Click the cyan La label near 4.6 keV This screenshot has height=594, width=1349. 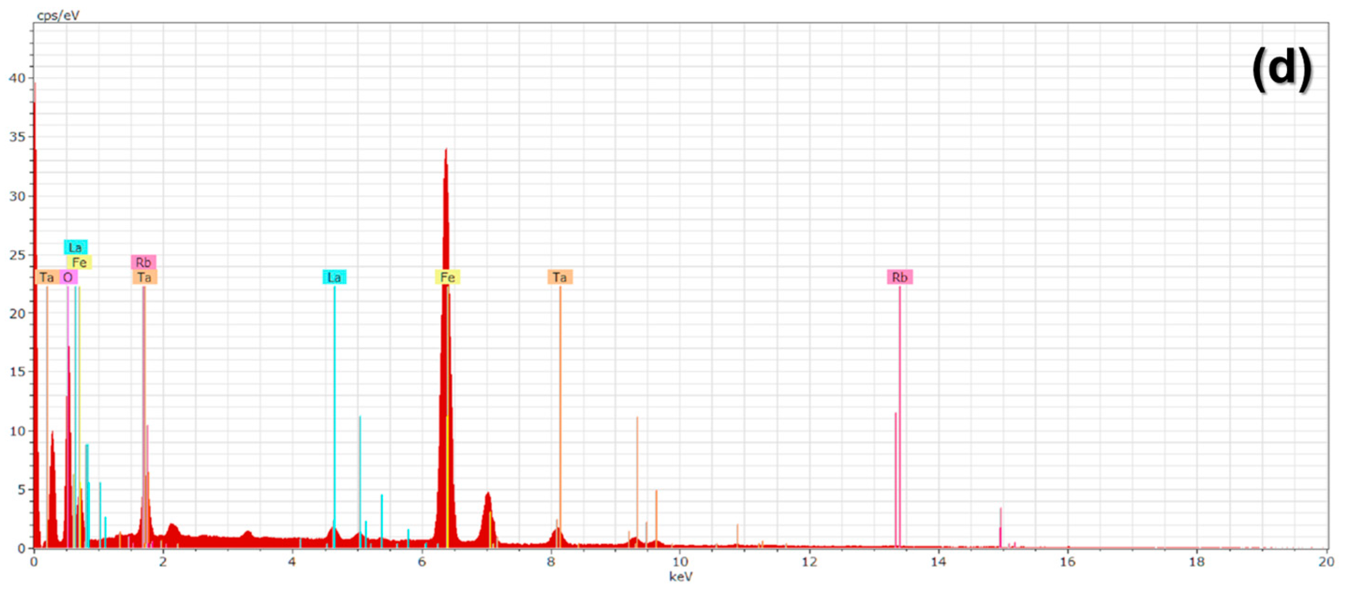pyautogui.click(x=334, y=277)
